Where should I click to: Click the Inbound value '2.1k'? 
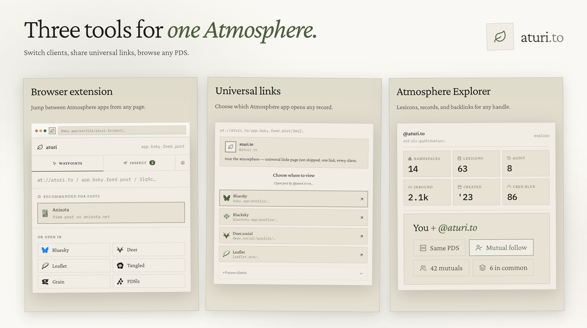417,198
